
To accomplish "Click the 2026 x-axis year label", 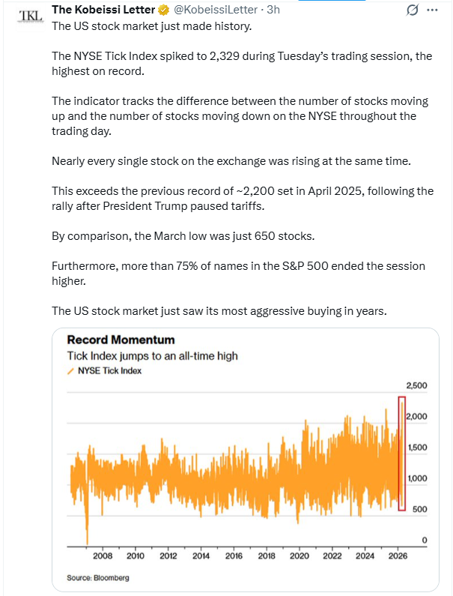I will pyautogui.click(x=398, y=556).
